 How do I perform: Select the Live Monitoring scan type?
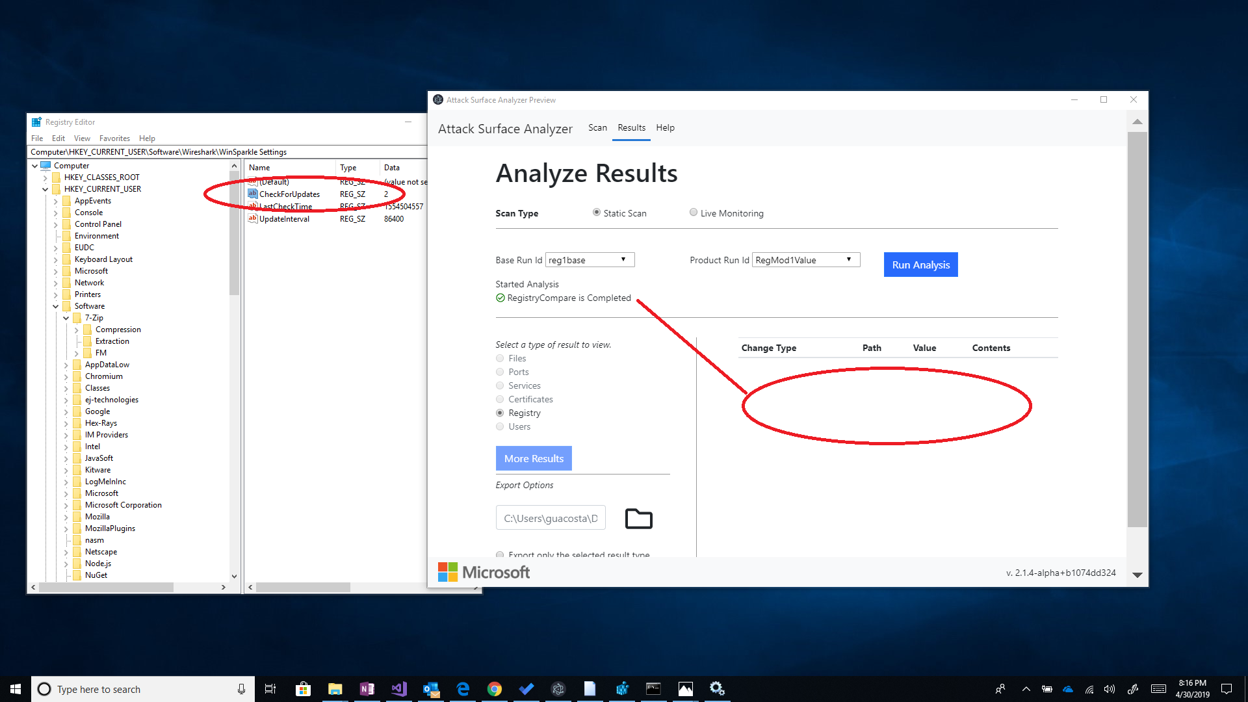pos(694,213)
